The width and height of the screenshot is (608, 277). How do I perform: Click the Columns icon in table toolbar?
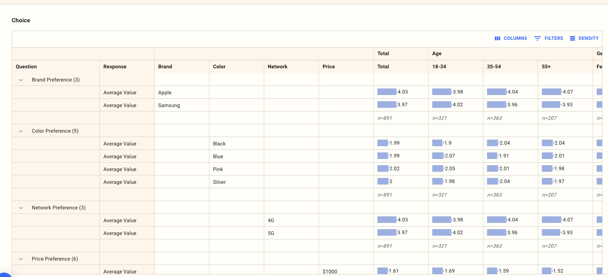coord(497,38)
